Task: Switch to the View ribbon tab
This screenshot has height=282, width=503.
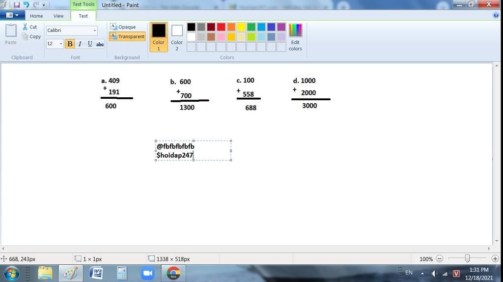Action: pos(58,16)
